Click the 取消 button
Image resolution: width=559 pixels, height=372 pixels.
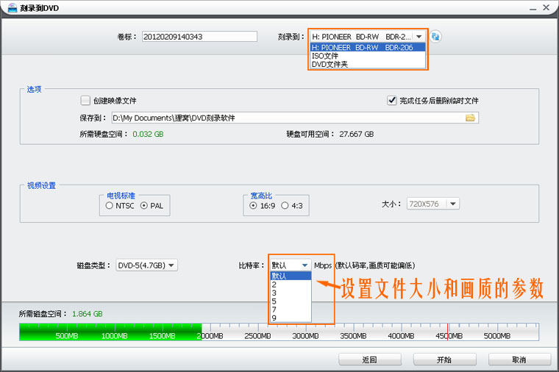[519, 360]
